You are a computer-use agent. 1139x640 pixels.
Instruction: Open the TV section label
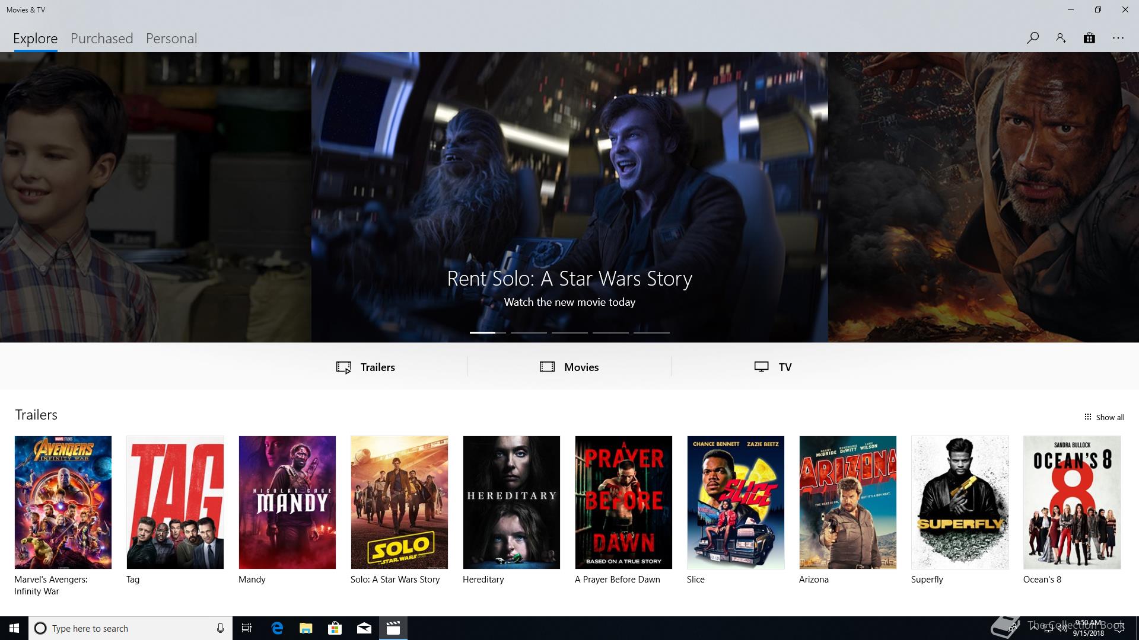pyautogui.click(x=785, y=367)
